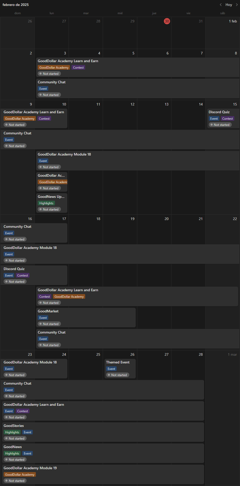The width and height of the screenshot is (240, 486).
Task: Select the day cell for January 31
Action: pyautogui.click(x=188, y=33)
